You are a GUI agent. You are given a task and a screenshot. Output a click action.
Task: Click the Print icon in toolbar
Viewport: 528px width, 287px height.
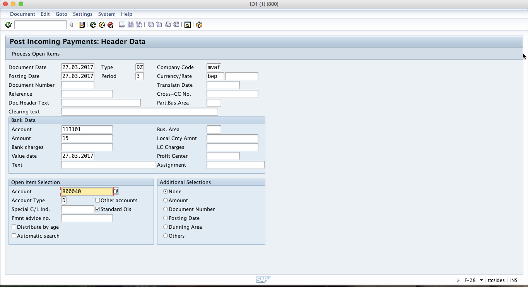pos(122,25)
